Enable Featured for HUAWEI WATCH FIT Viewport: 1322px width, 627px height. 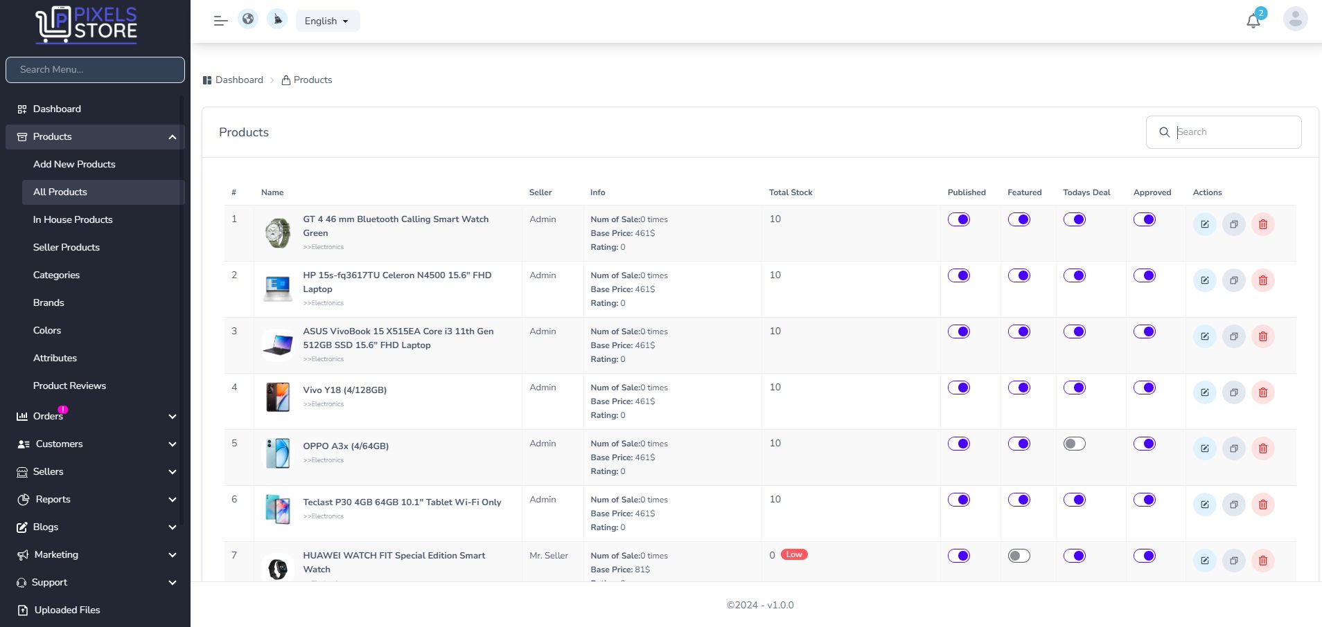click(x=1019, y=556)
